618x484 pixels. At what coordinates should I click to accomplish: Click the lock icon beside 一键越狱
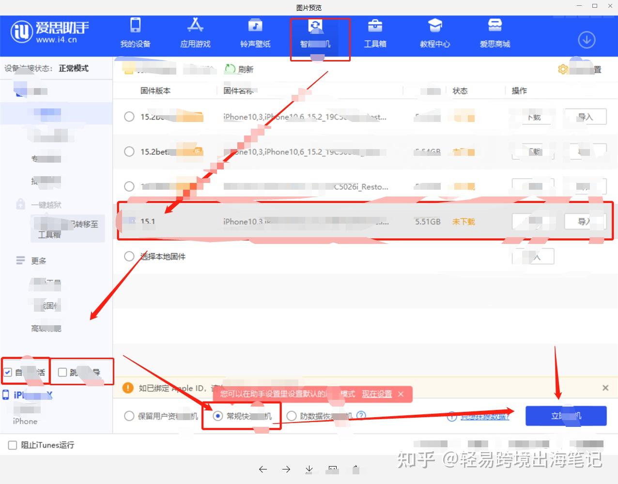20,204
